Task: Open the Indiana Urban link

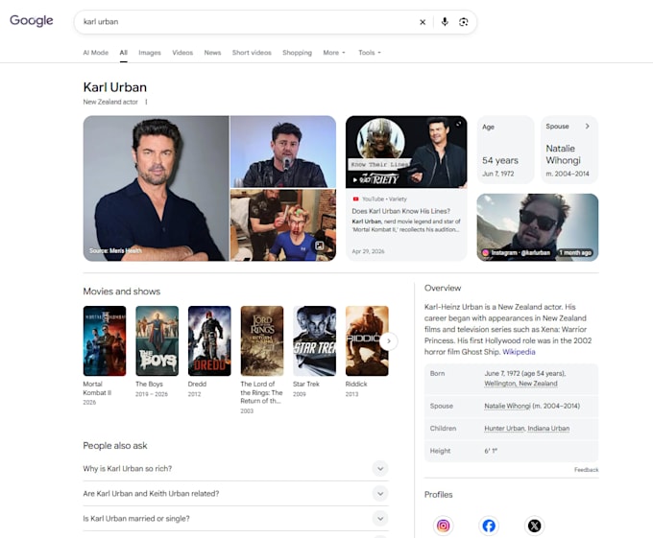Action: pyautogui.click(x=548, y=429)
